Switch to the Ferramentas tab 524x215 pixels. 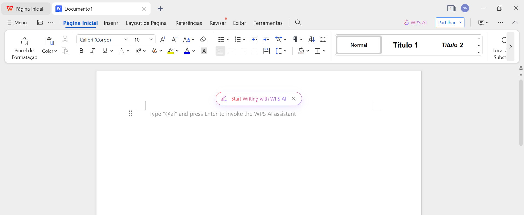pyautogui.click(x=268, y=23)
